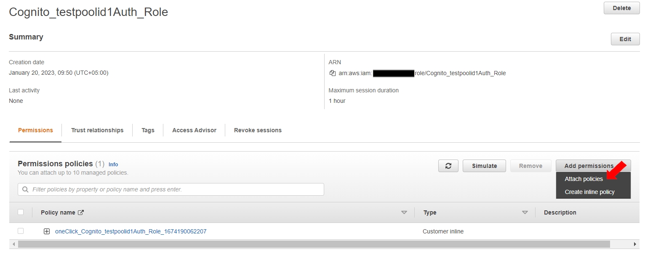The image size is (645, 254).
Task: Sort by Policy name column arrow
Action: click(x=404, y=213)
